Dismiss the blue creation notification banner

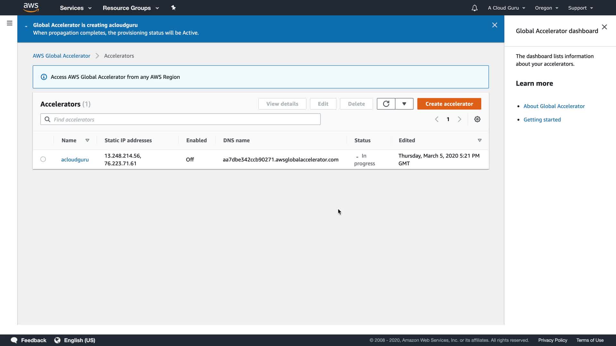click(495, 25)
